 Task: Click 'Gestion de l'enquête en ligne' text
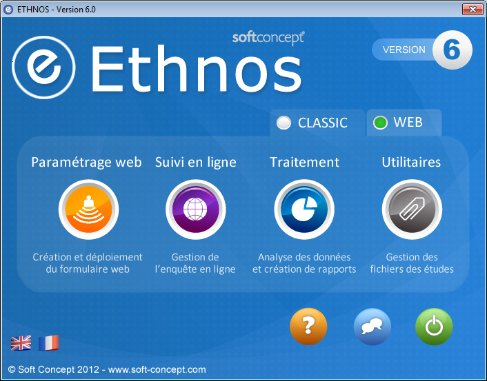pyautogui.click(x=195, y=262)
